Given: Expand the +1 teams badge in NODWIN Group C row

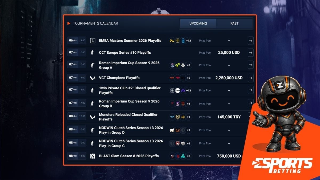Looking at the screenshot, I should click(x=189, y=143).
